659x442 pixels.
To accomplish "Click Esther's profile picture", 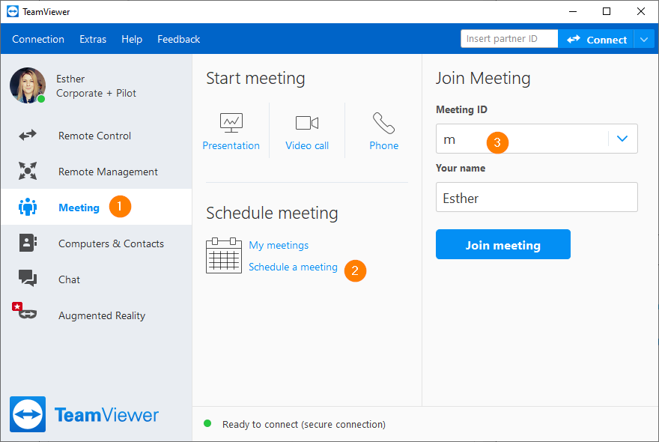I will 28,85.
